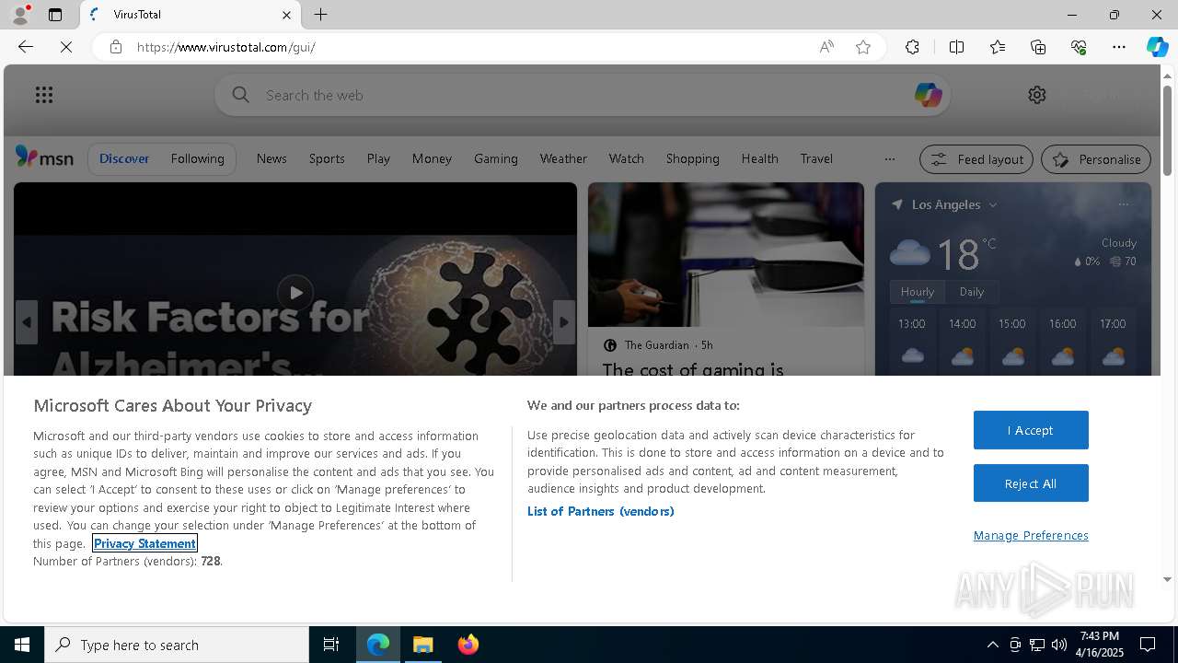The image size is (1178, 663).
Task: Open weather card options ellipsis
Action: [x=1123, y=204]
